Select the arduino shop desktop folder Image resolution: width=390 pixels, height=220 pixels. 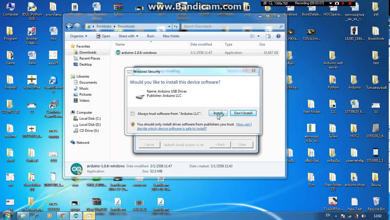click(x=355, y=180)
